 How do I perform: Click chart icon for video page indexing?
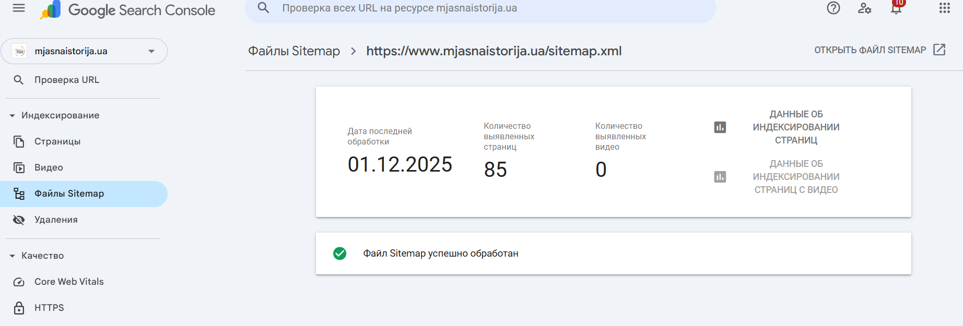720,177
